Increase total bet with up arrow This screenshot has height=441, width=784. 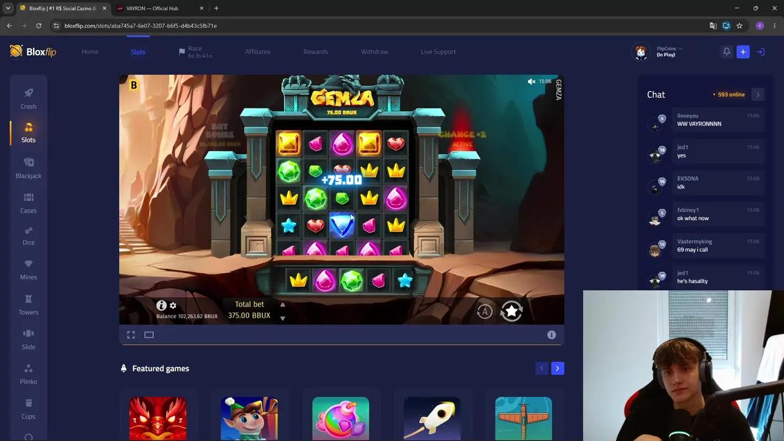pos(282,304)
